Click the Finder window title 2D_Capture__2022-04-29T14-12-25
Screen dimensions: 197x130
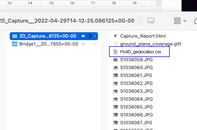[x=67, y=21]
